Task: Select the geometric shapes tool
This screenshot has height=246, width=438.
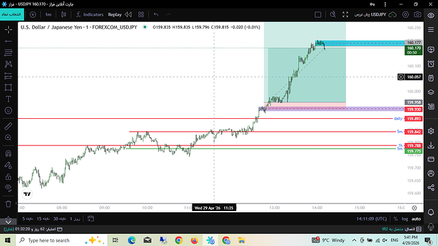Action: point(8,87)
